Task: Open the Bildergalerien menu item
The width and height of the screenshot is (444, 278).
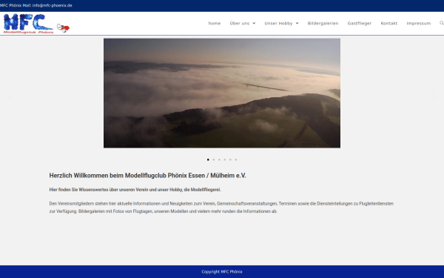Action: [323, 23]
